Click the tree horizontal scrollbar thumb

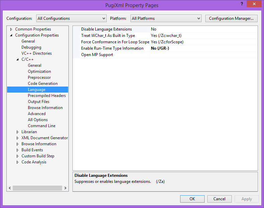[37, 188]
